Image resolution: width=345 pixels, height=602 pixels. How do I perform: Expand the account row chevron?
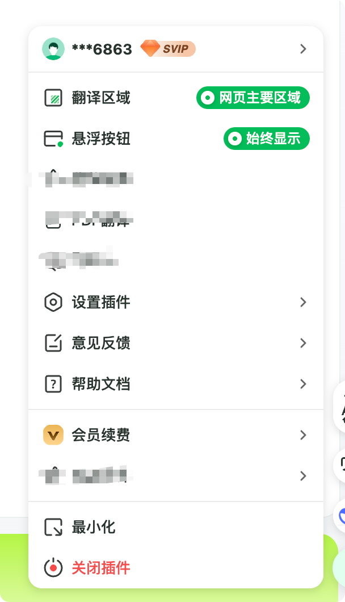303,49
